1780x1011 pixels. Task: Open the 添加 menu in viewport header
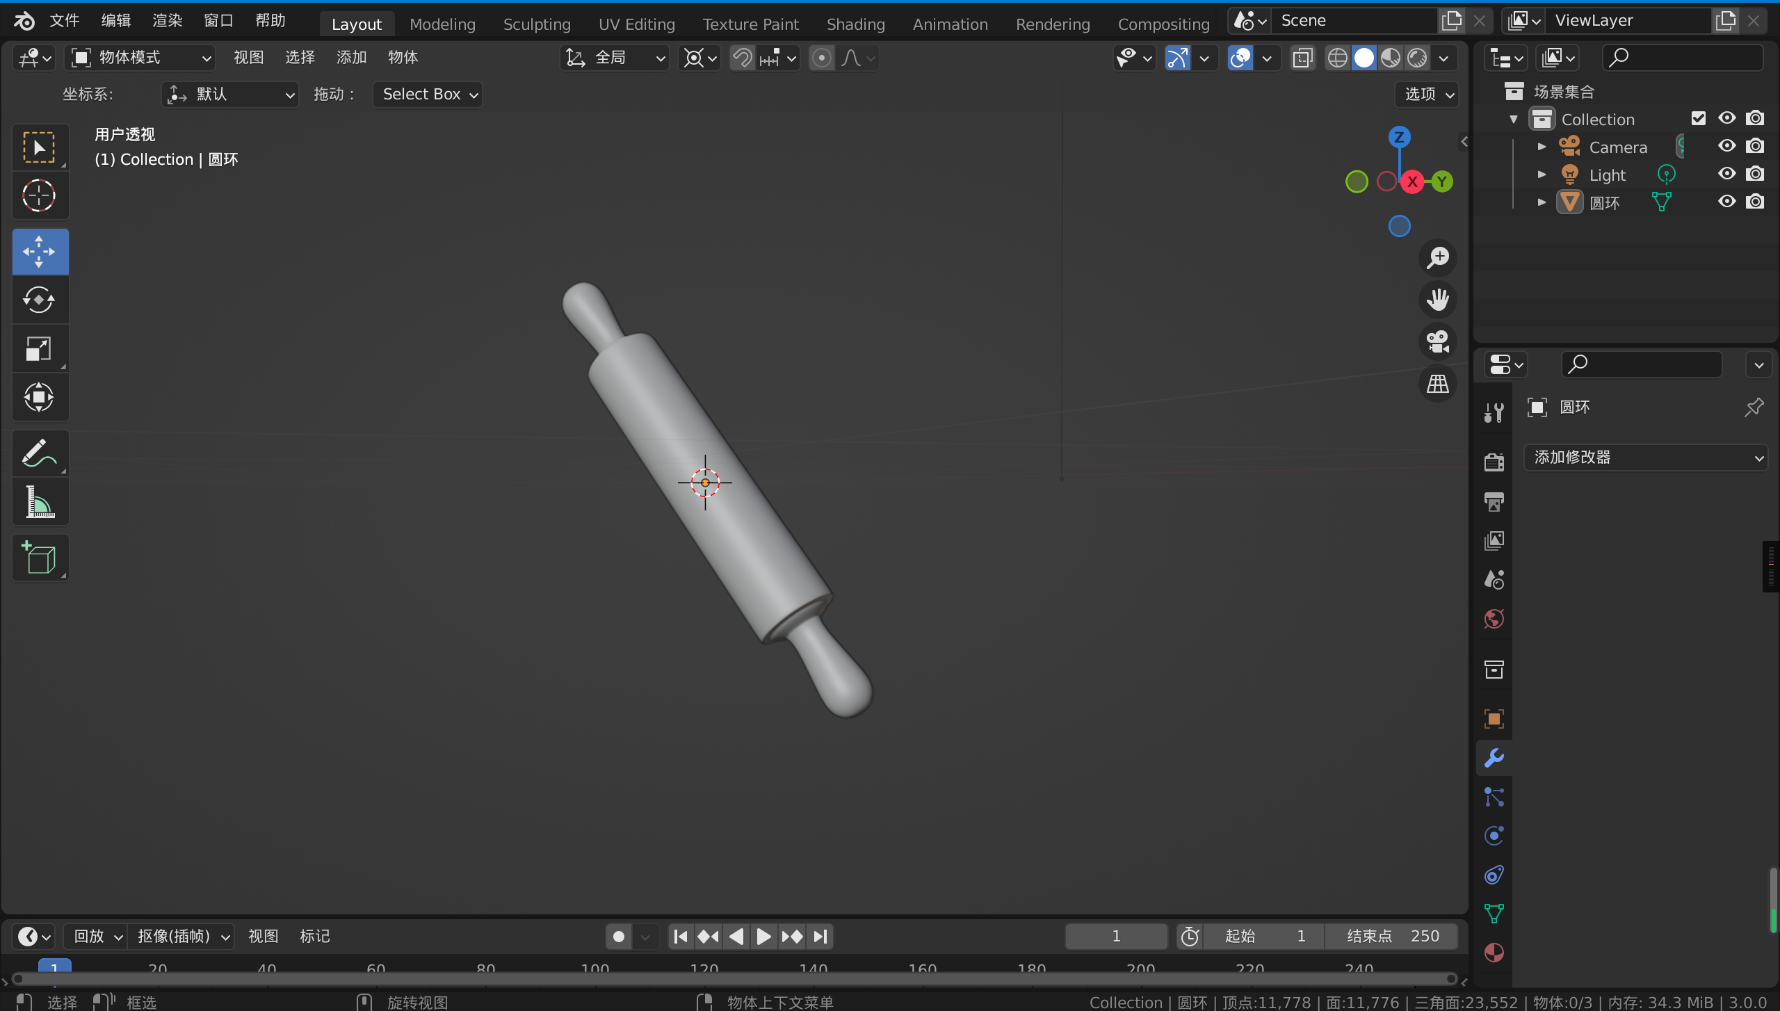[351, 58]
